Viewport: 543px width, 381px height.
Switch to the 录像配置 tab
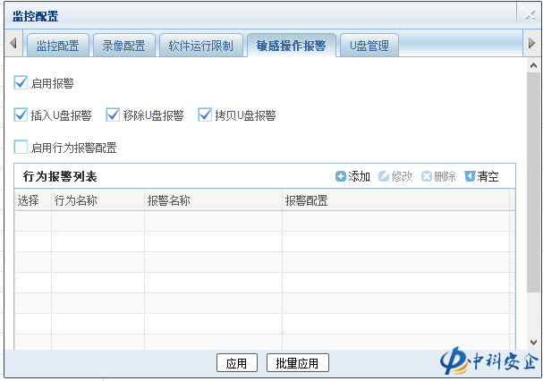click(x=124, y=45)
